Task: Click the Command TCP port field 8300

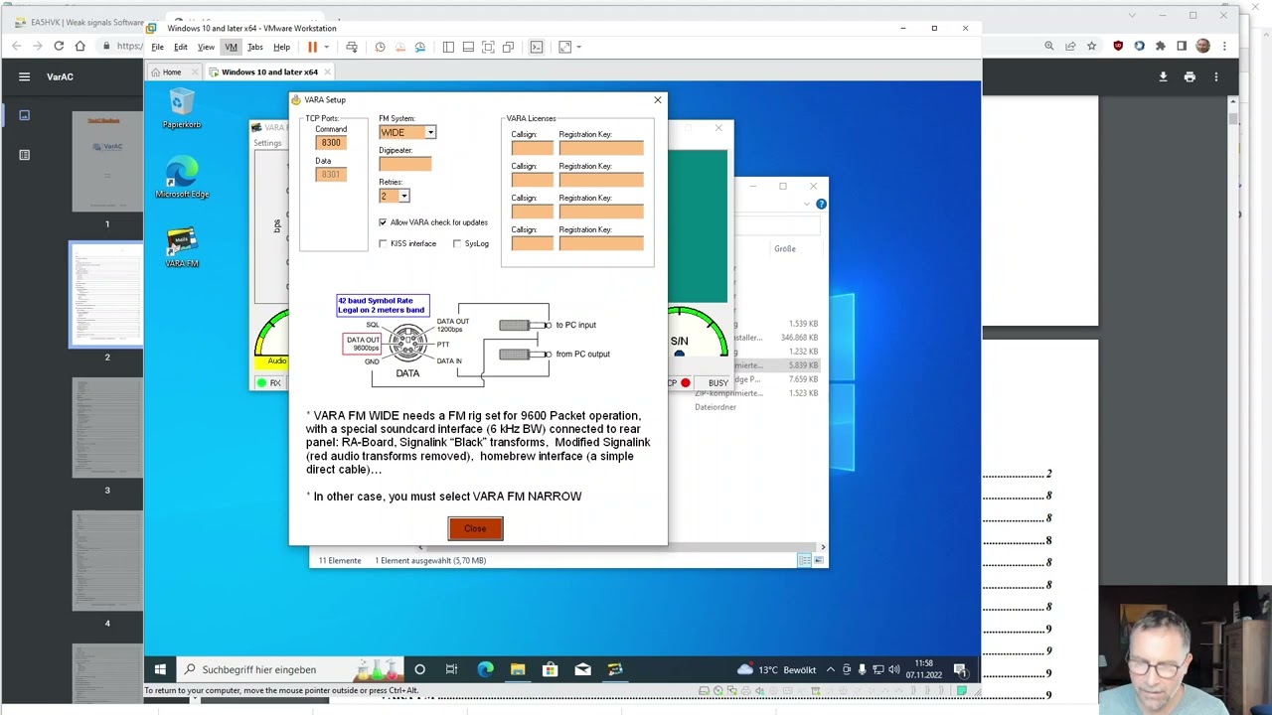Action: coord(331,143)
